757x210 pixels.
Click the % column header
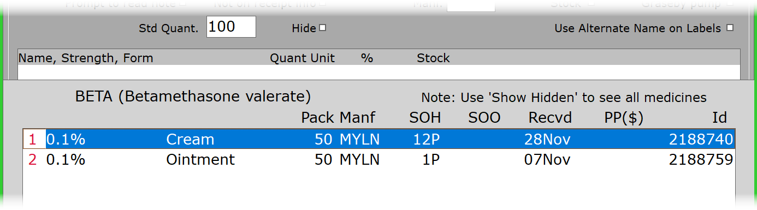367,58
